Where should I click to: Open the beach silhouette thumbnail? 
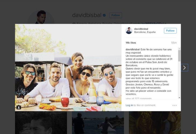(x=98, y=123)
